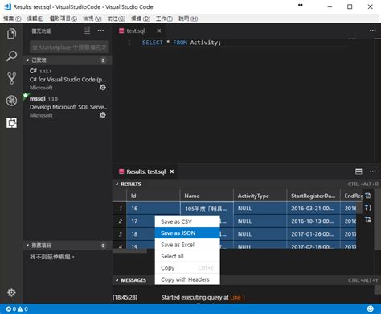The width and height of the screenshot is (381, 314).
Task: Open the first menu in the menu bar
Action: click(x=12, y=19)
